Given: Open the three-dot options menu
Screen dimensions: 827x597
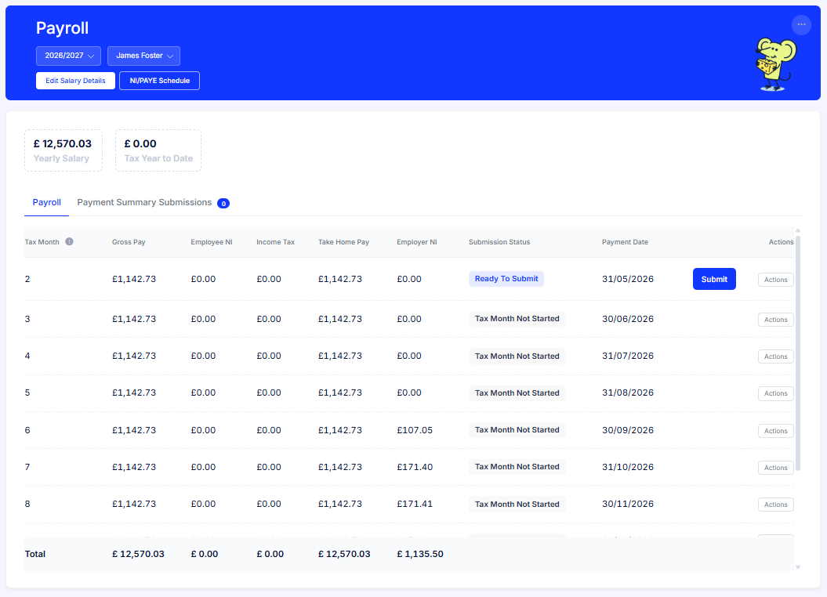Looking at the screenshot, I should pos(801,25).
